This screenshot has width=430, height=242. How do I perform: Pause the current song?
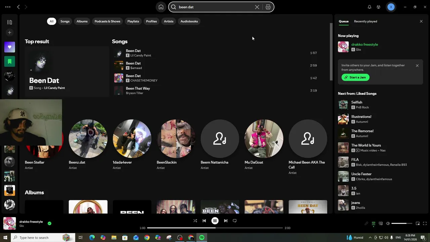tap(215, 221)
